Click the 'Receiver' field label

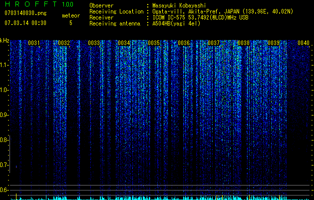pyautogui.click(x=101, y=17)
